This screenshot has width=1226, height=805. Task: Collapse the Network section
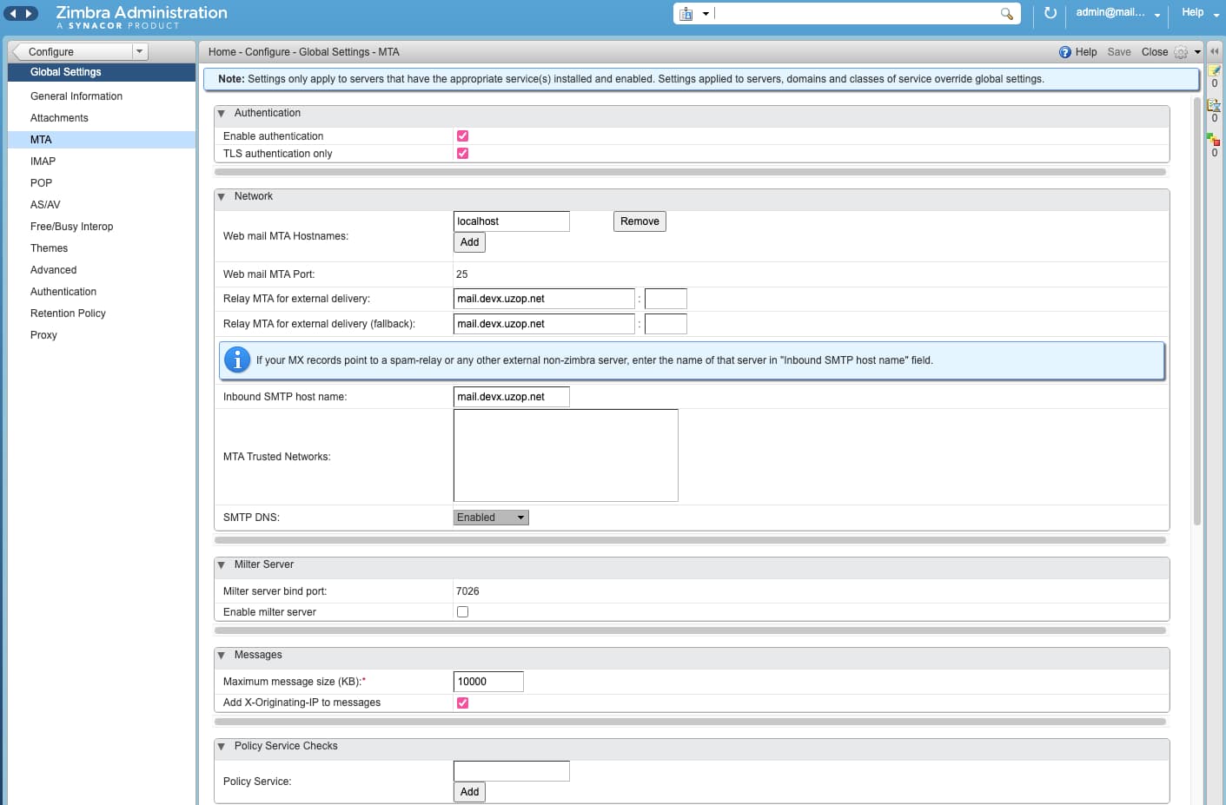pyautogui.click(x=222, y=197)
